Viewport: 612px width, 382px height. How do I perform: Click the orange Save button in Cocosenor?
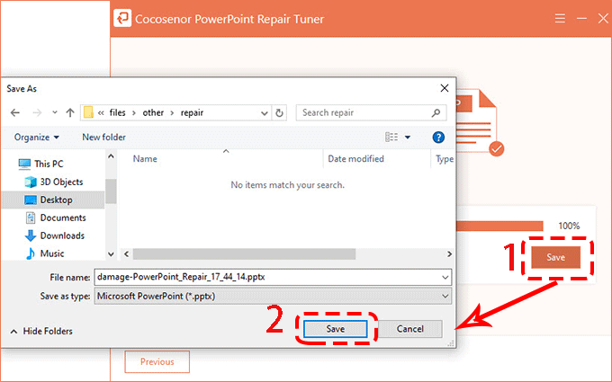point(556,257)
